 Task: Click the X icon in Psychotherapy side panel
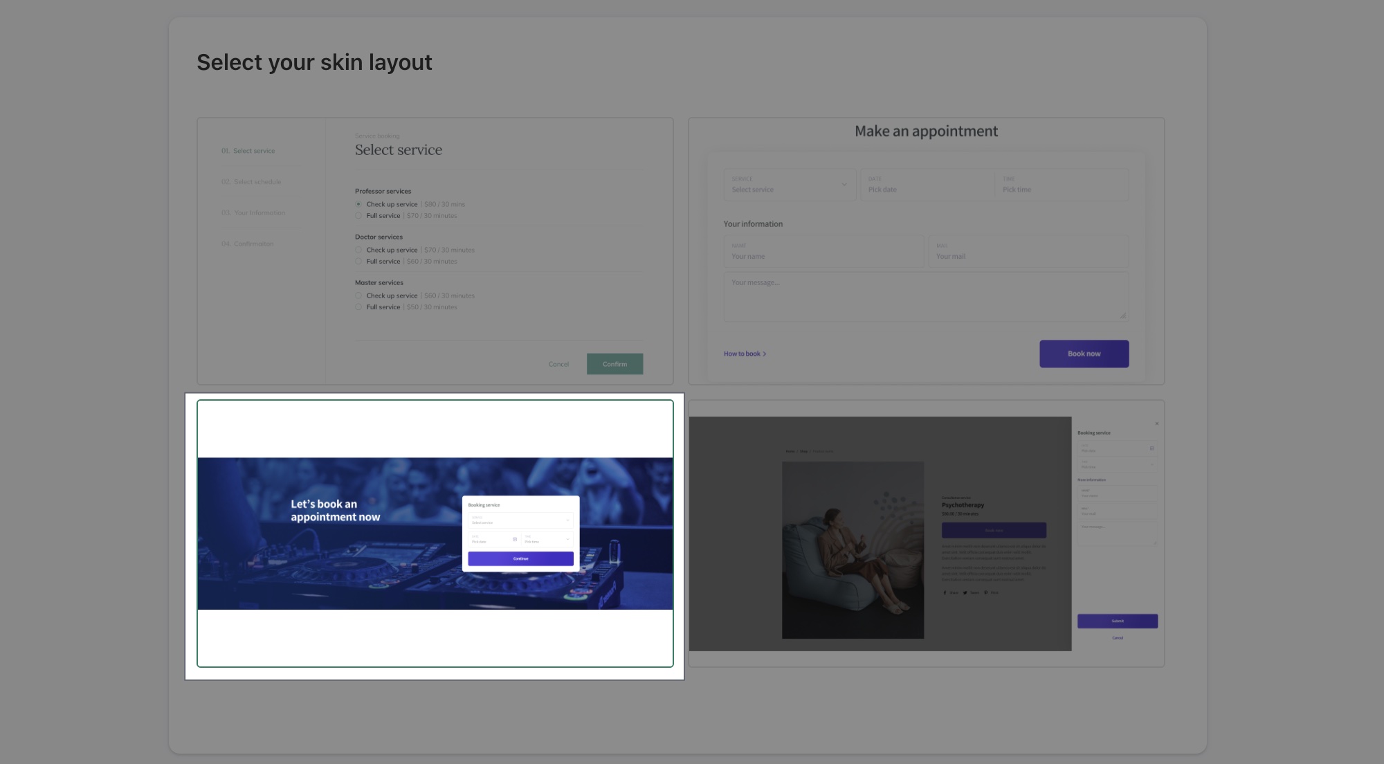1156,424
